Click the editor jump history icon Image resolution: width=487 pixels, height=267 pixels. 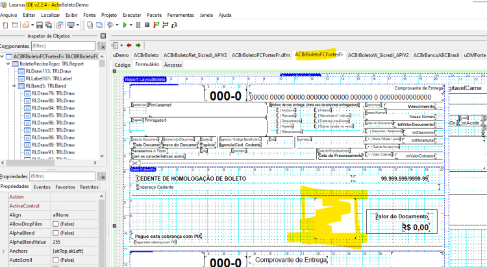click(115, 45)
